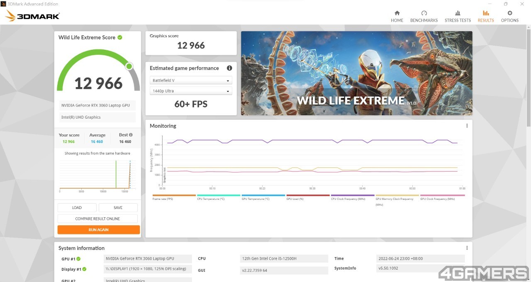Screen dimensions: 531x282
Task: Click the Display #1 resolution field
Action: (x=148, y=269)
